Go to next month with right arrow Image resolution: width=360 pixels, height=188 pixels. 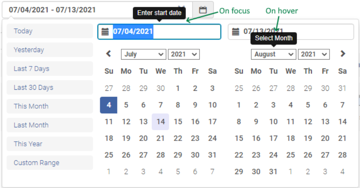[343, 54]
